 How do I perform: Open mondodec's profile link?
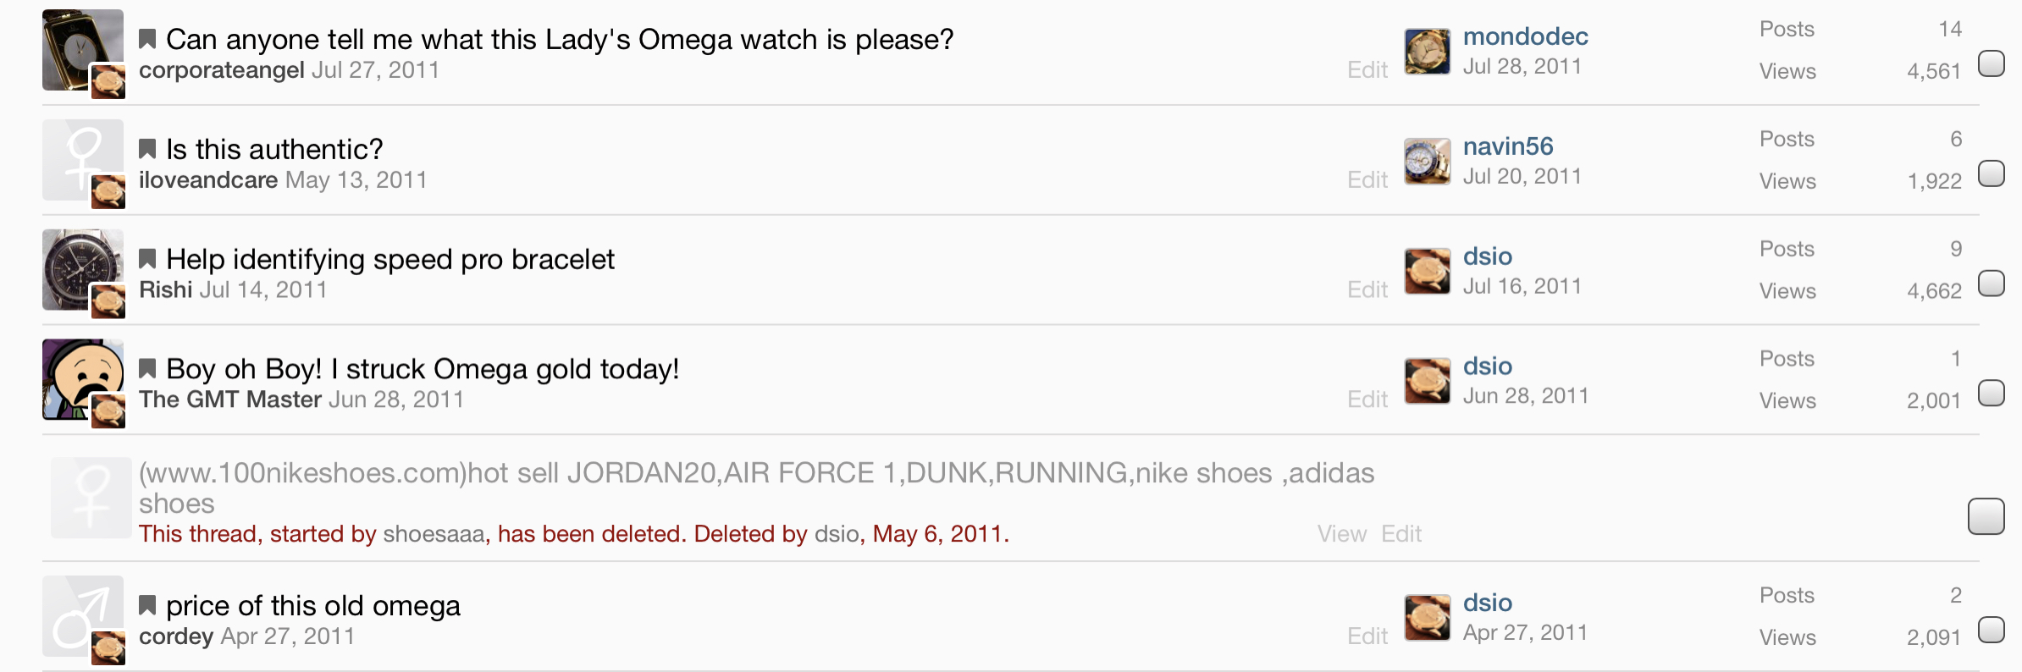[1525, 36]
